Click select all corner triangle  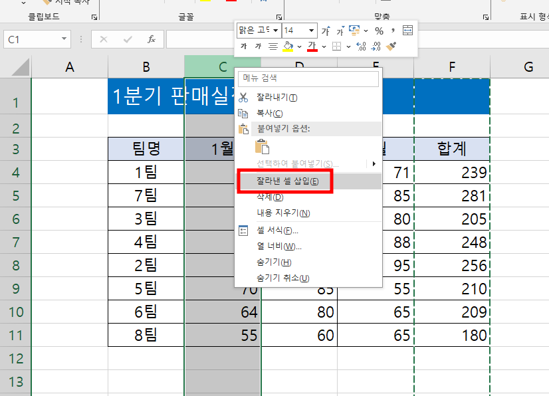coord(21,67)
